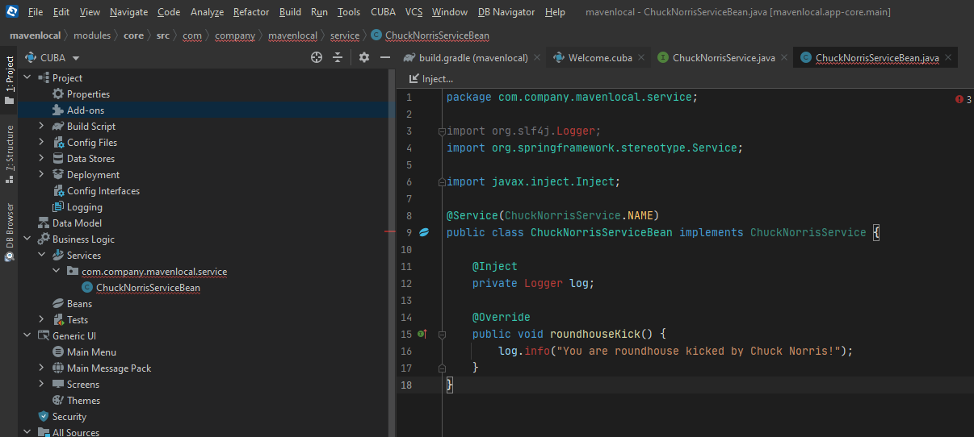974x437 pixels.
Task: Hide the project panel with minus icon
Action: click(385, 57)
